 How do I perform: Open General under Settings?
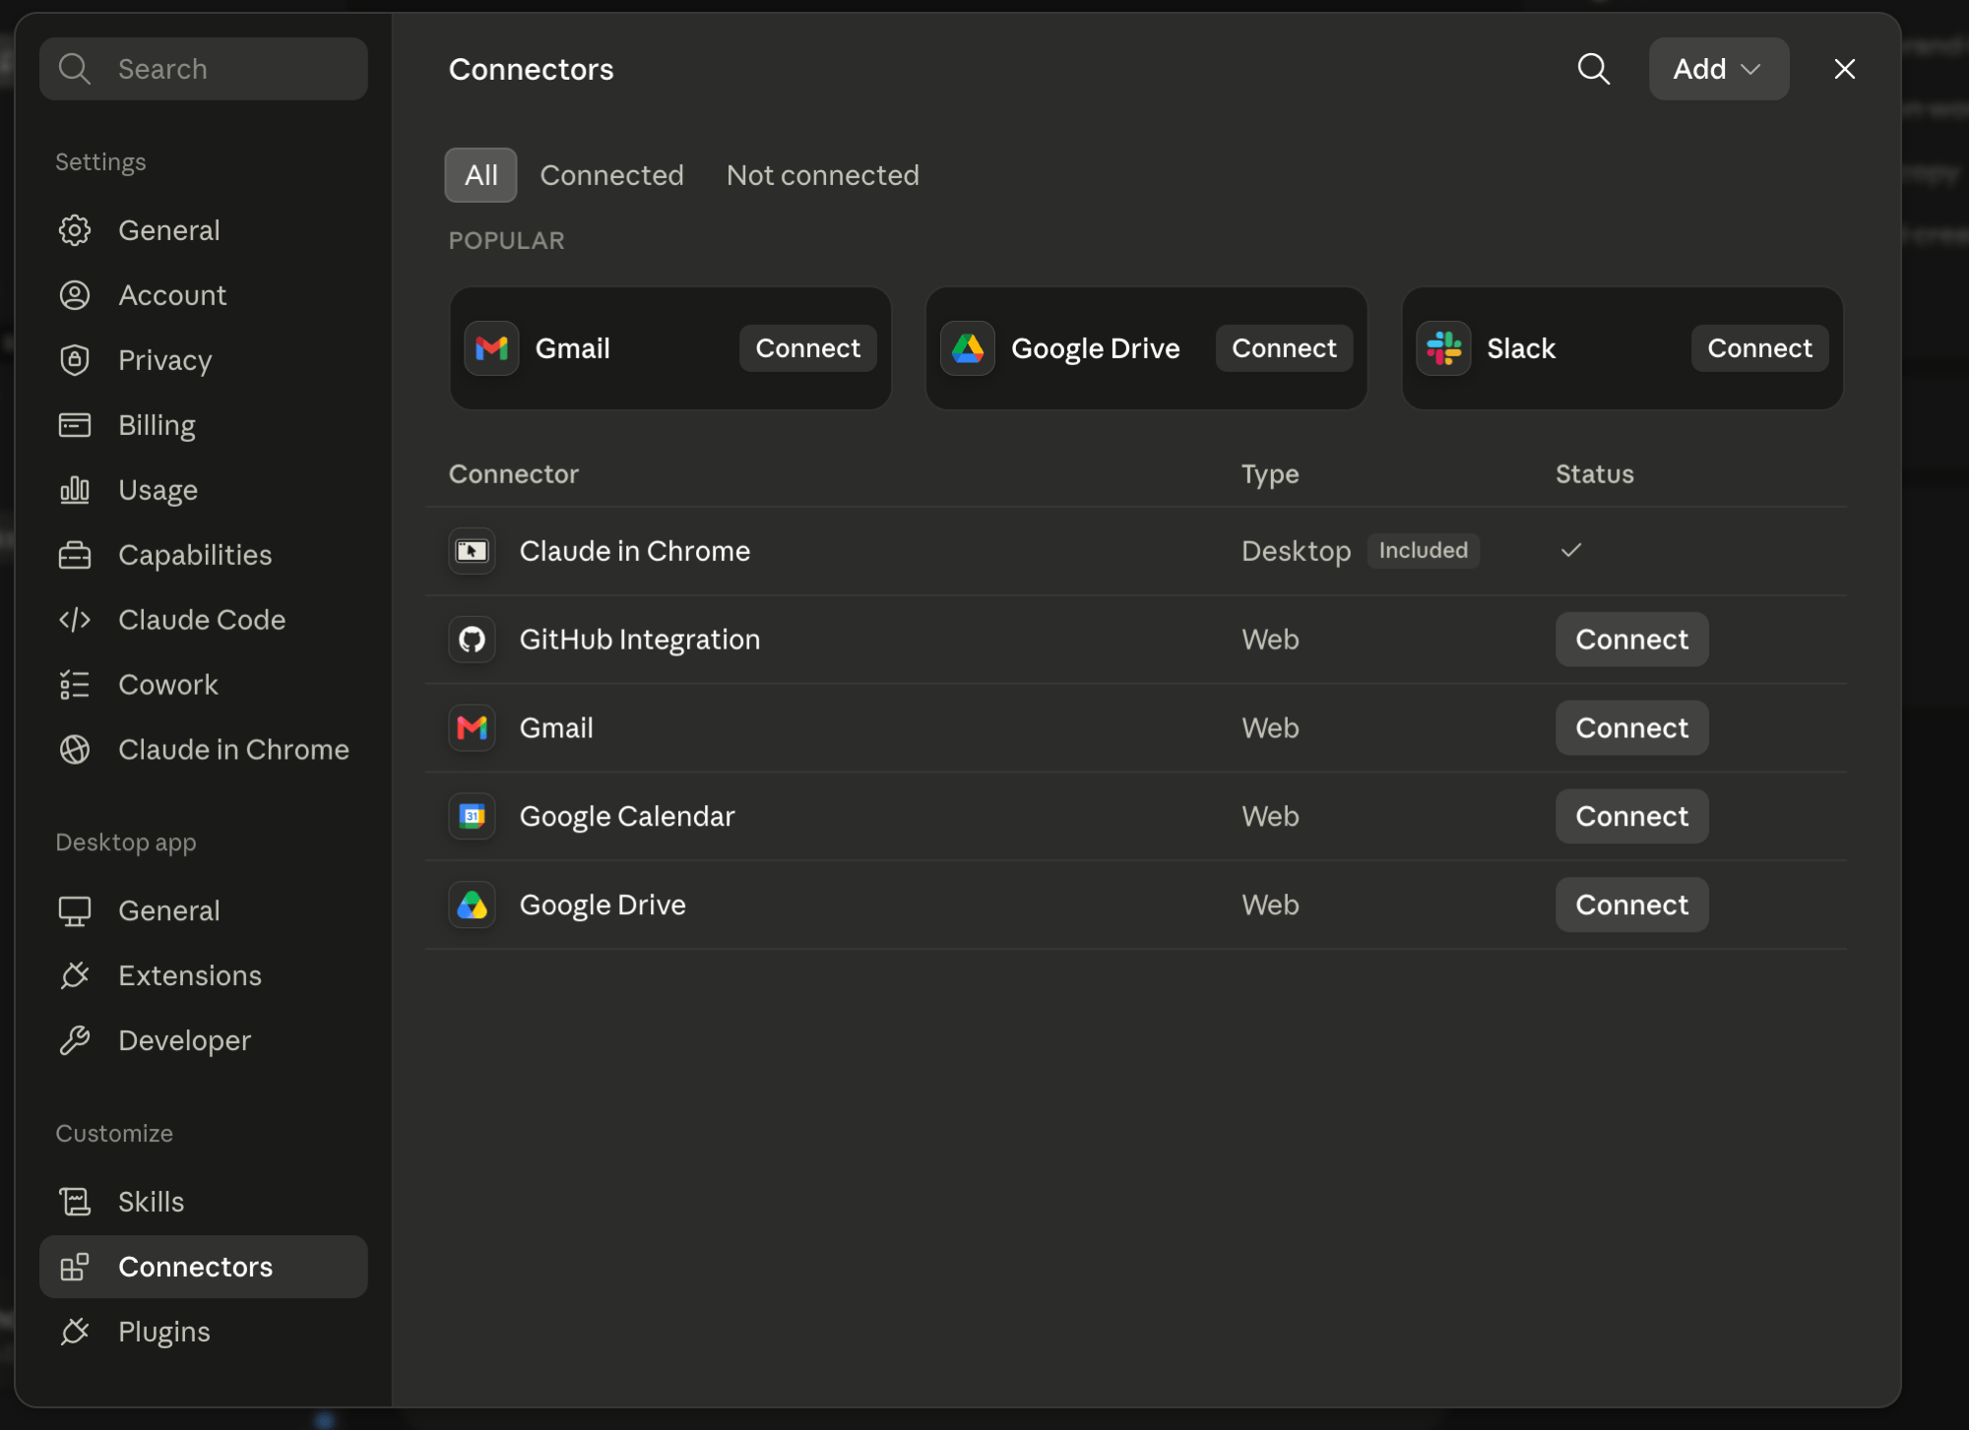204,230
